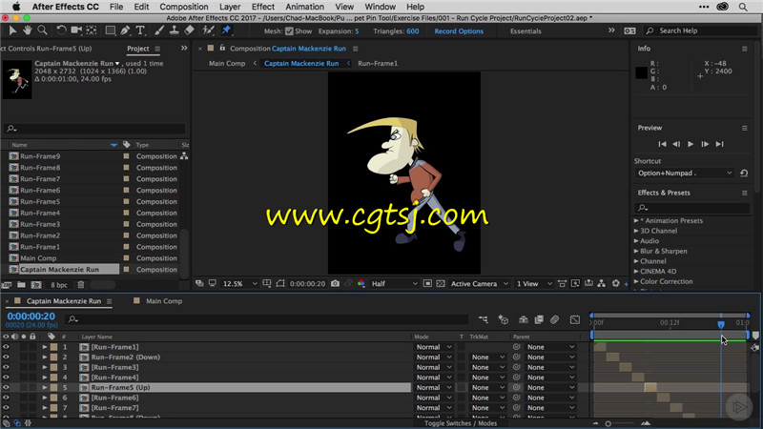Open the Active Camera dropdown
763x429 pixels.
click(480, 283)
